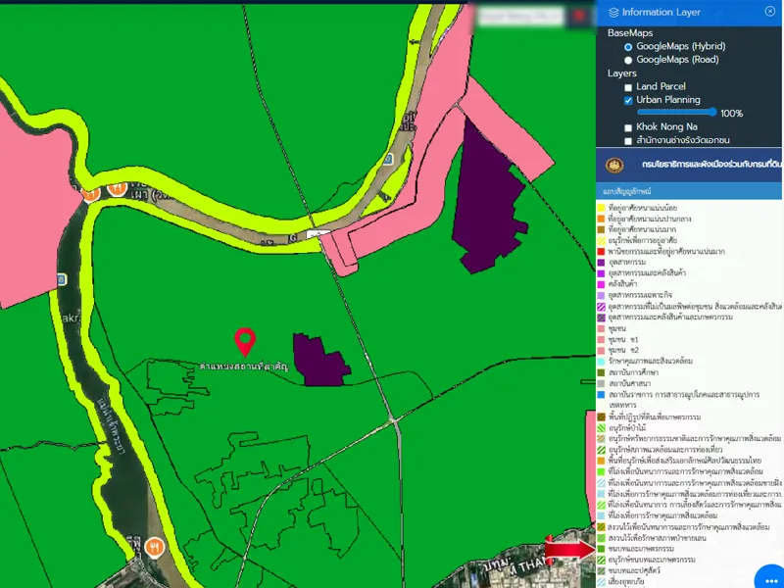Open the blue three-dots chat bubble
This screenshot has width=784, height=588.
pos(770,577)
